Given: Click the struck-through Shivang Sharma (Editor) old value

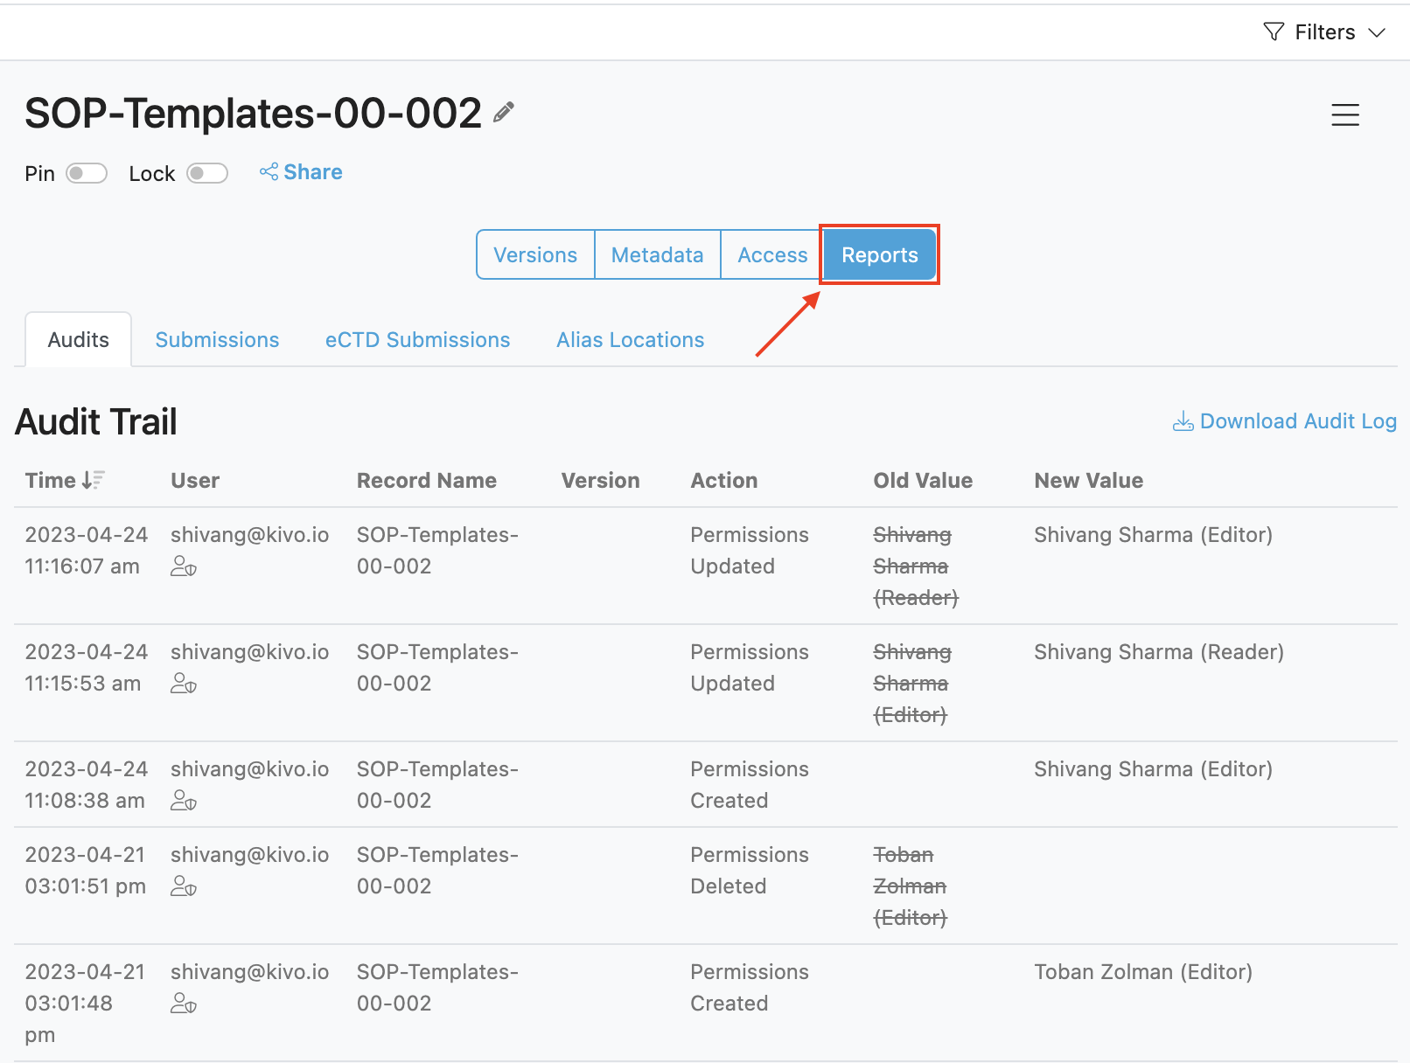Looking at the screenshot, I should click(912, 683).
